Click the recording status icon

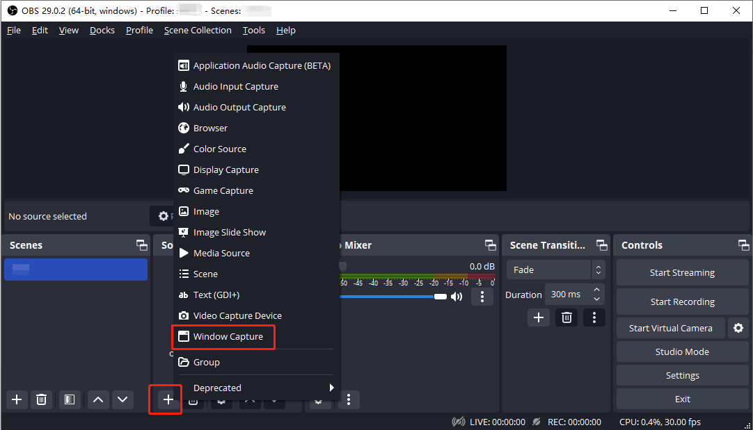537,422
